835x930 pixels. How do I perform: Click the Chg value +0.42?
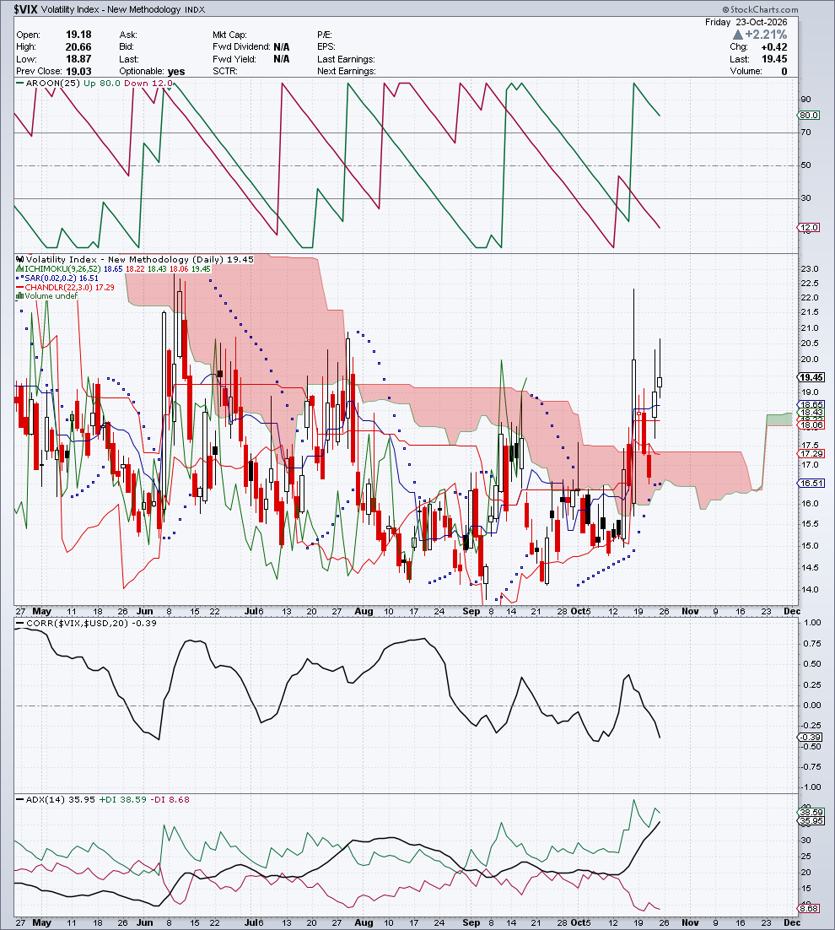click(774, 47)
